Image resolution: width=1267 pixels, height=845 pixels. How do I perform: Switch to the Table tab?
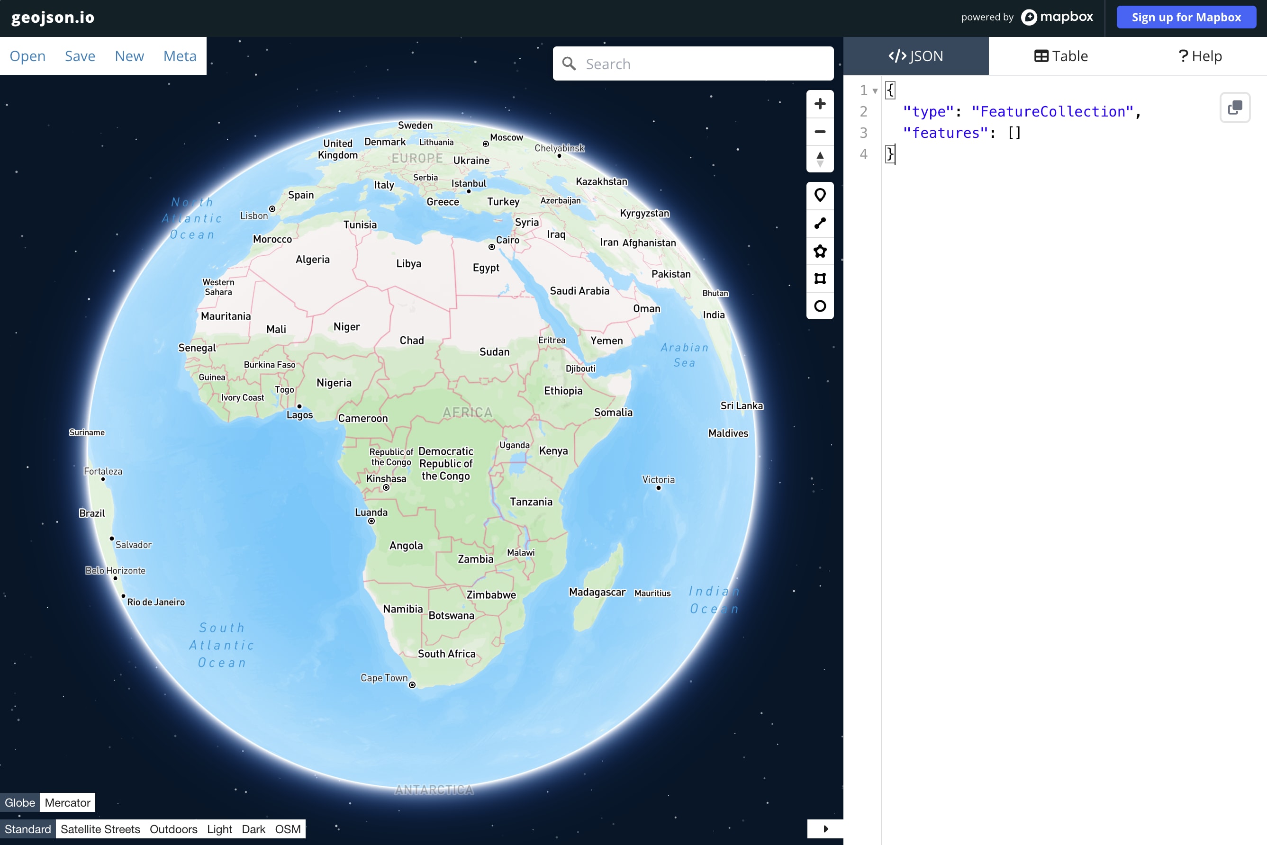click(x=1060, y=56)
